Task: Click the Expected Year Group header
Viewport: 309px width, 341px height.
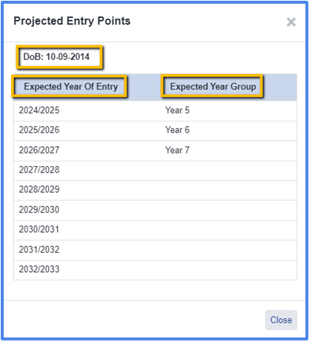Action: [213, 87]
